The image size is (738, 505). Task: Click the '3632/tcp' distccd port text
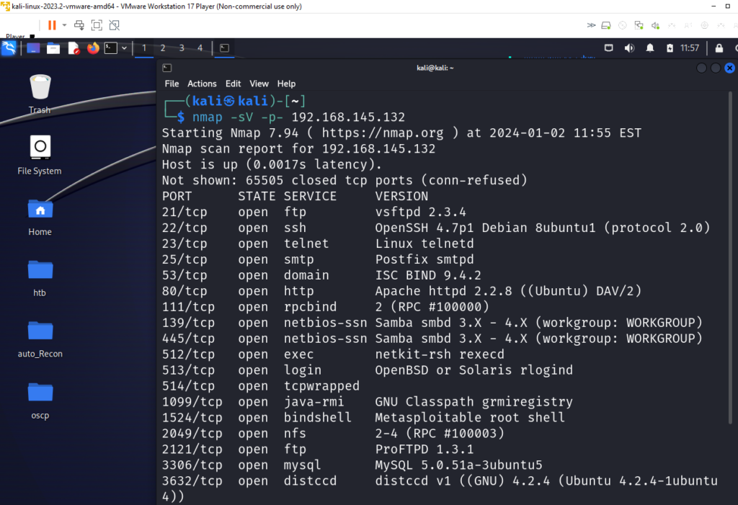192,481
